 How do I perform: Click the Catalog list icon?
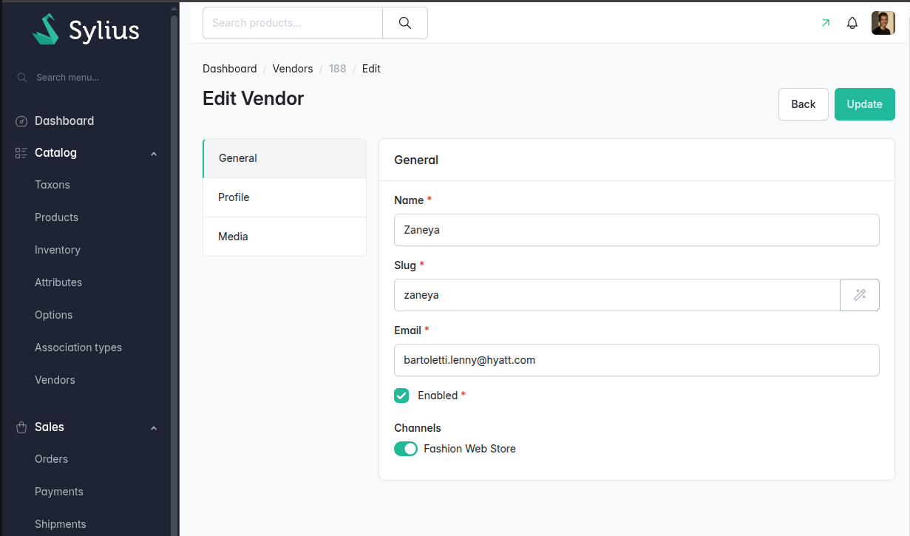pyautogui.click(x=21, y=153)
